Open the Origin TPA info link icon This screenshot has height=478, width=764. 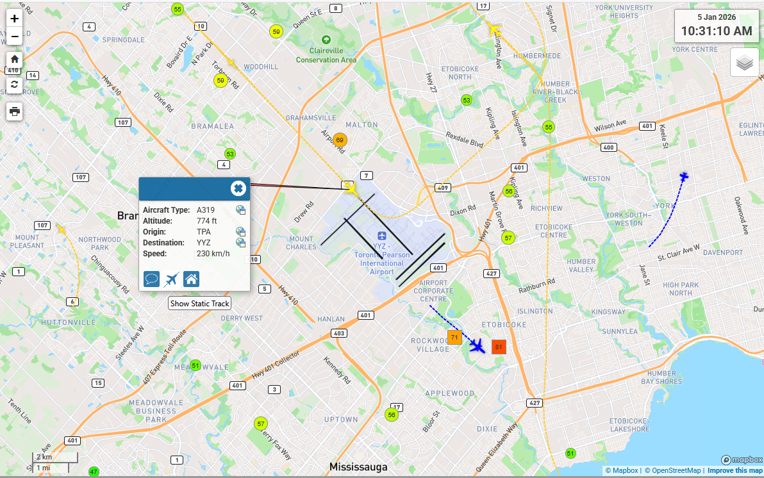(x=241, y=231)
